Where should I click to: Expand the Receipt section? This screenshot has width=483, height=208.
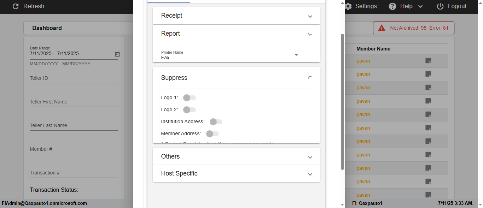pos(236,16)
